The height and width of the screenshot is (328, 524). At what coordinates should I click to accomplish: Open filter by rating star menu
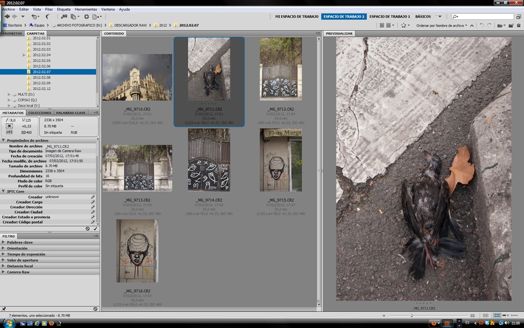click(x=405, y=26)
